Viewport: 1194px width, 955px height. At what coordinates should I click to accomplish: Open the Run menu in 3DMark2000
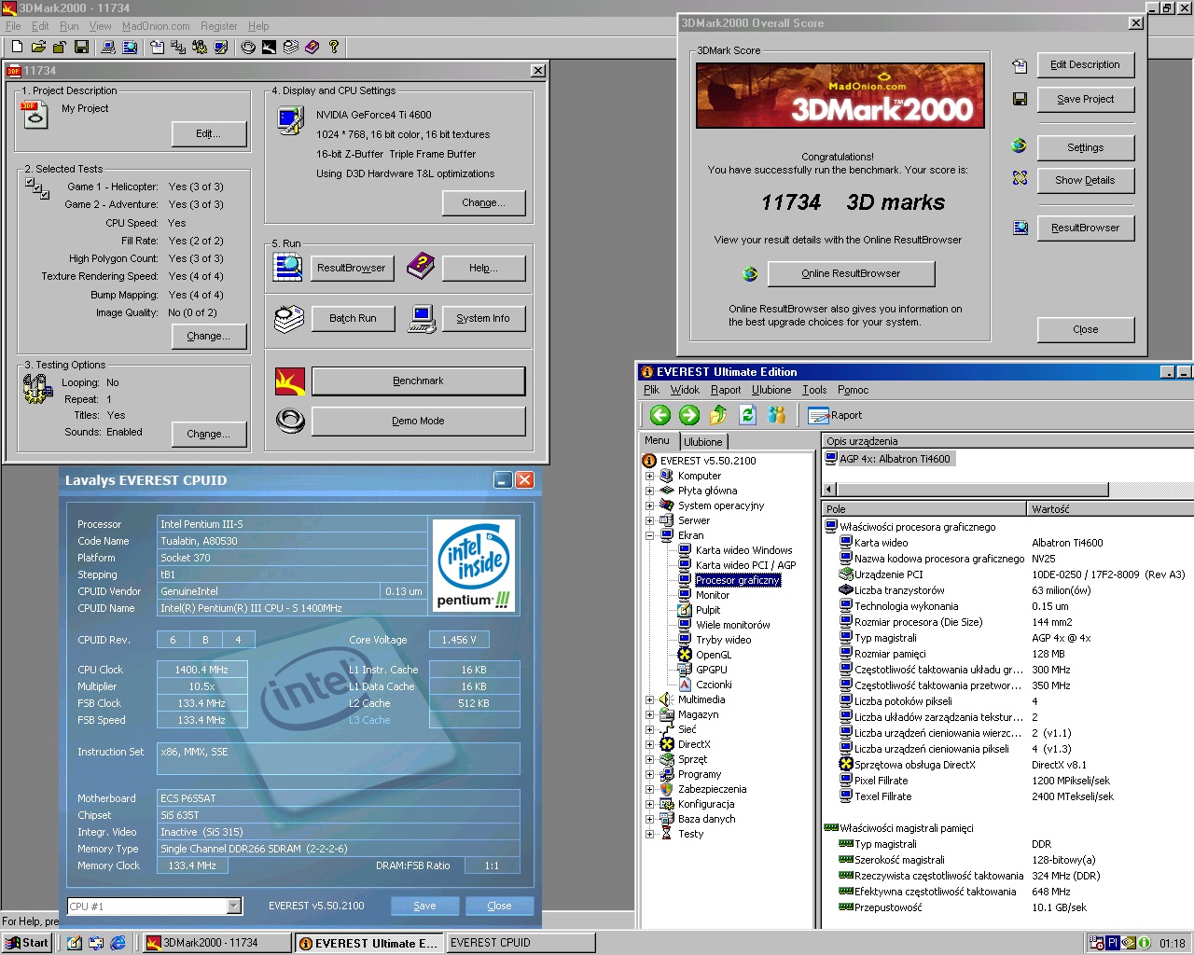pyautogui.click(x=69, y=26)
